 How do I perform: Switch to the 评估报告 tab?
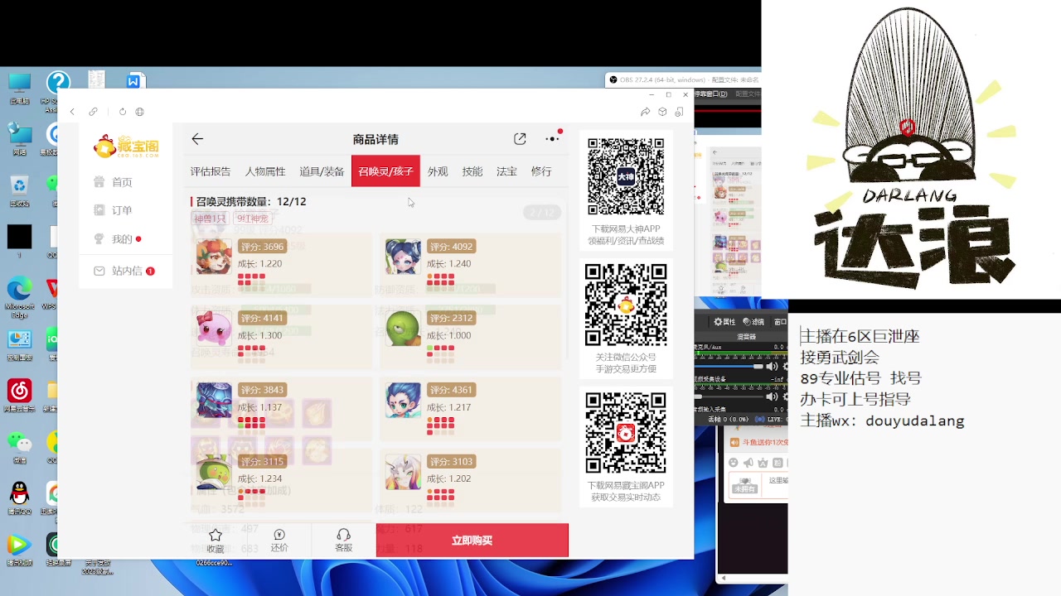click(211, 171)
